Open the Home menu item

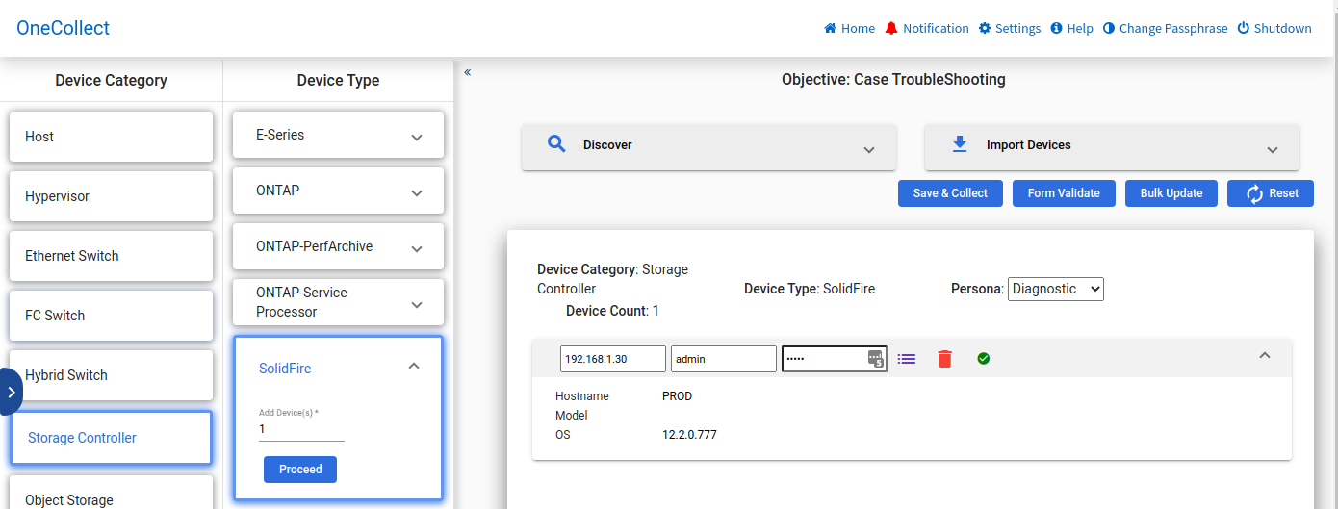click(849, 28)
